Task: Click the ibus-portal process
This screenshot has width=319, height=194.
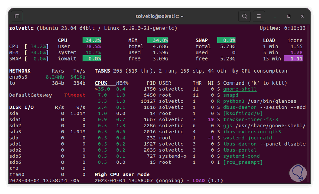Action: (x=240, y=150)
